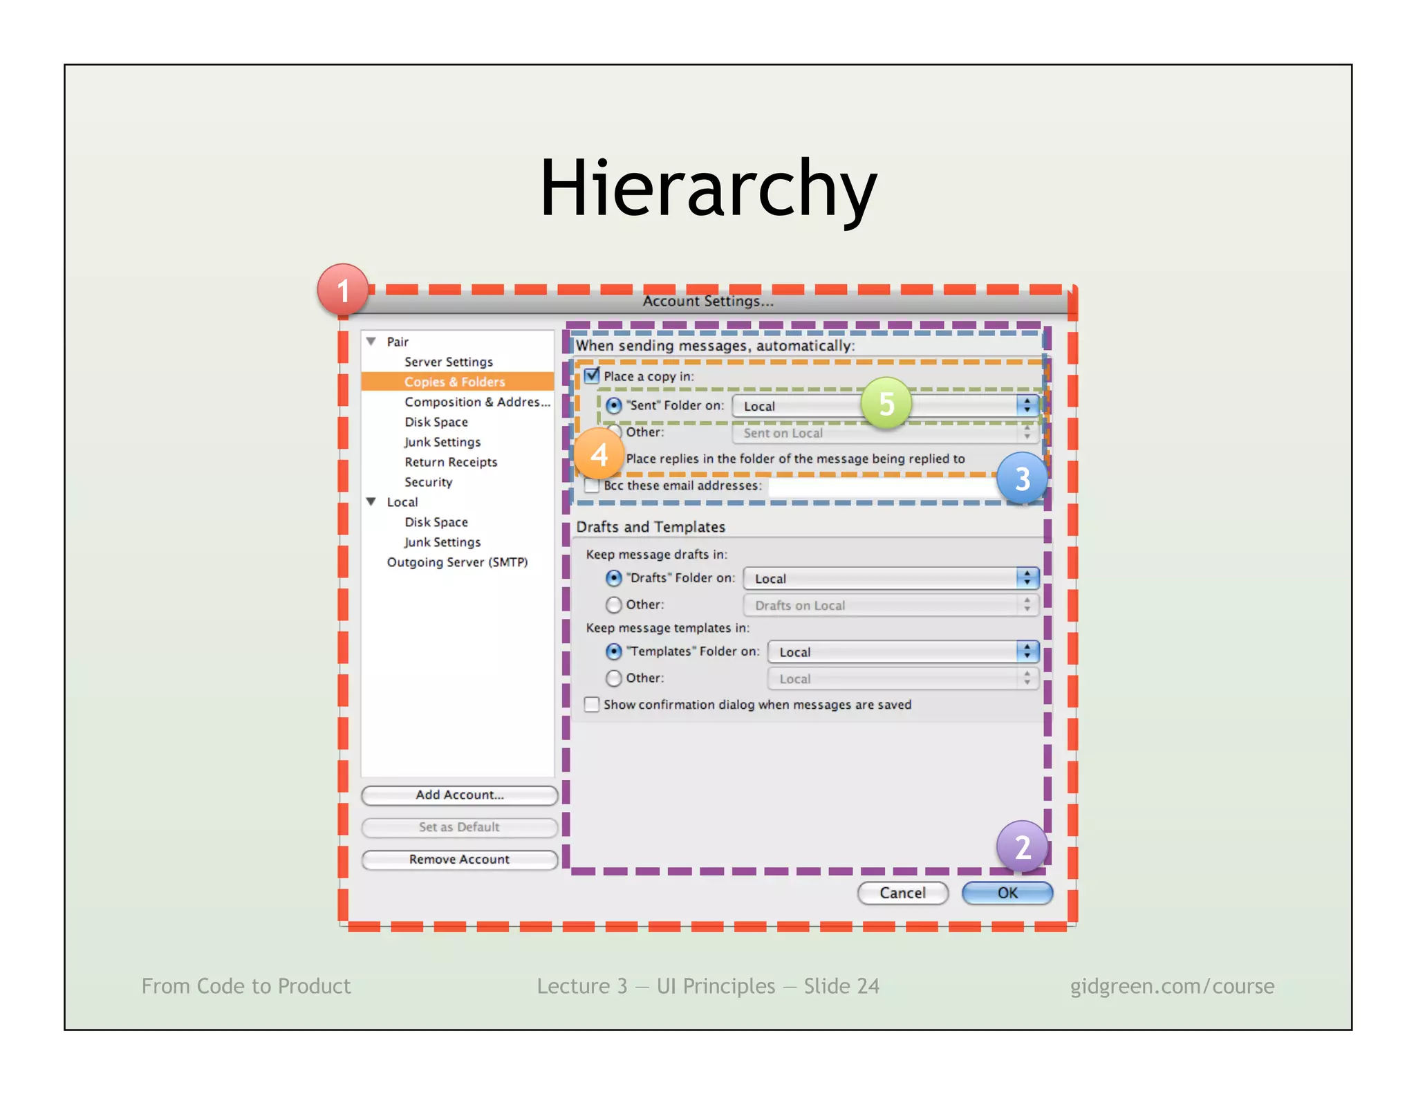Click "Keep message drafts in:" label

[x=656, y=555]
